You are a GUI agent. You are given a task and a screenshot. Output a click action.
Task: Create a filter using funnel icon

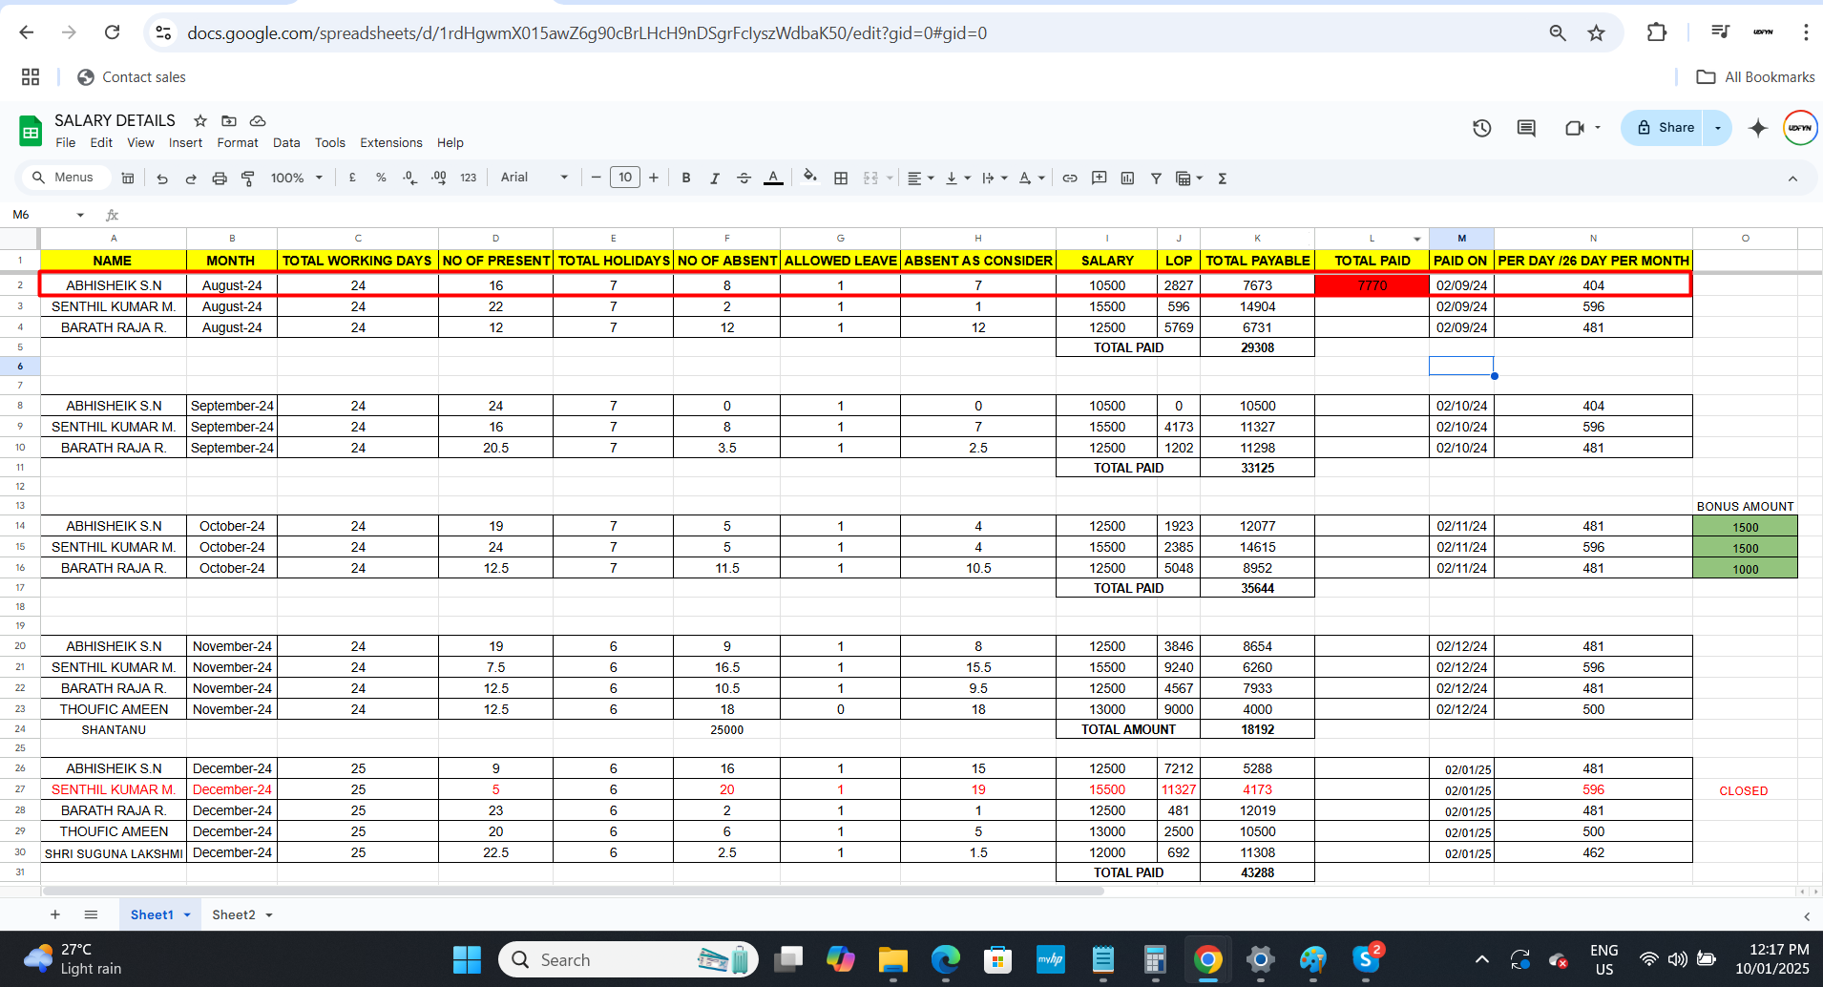[x=1156, y=178]
